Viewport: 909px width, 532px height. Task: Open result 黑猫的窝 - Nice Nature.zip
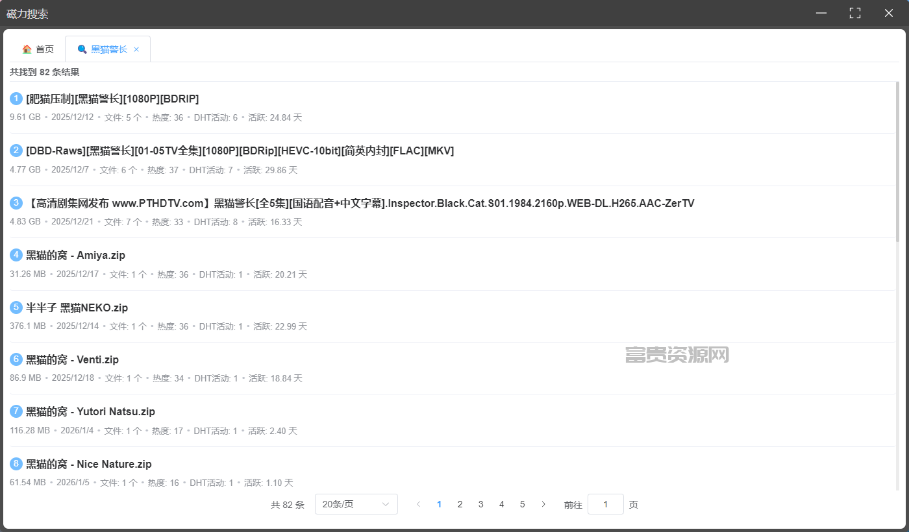(89, 464)
